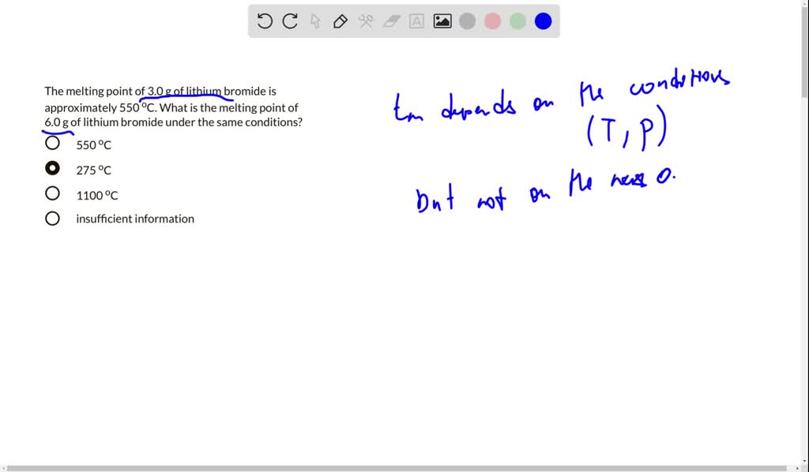Click the undo arrow in the toolbar
This screenshot has height=472, width=809.
[265, 21]
